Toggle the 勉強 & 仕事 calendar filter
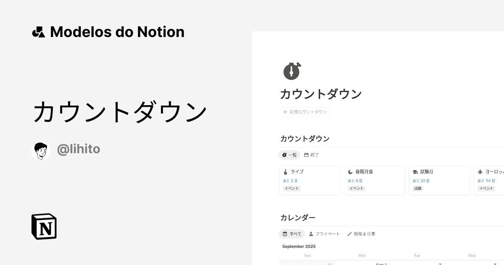Screen dimensions: 504x265 pyautogui.click(x=364, y=233)
